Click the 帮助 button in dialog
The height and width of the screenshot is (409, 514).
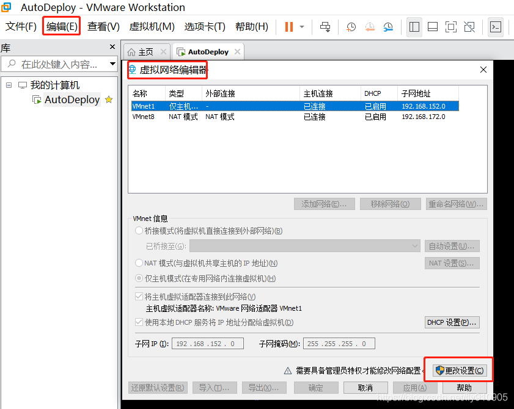(464, 388)
